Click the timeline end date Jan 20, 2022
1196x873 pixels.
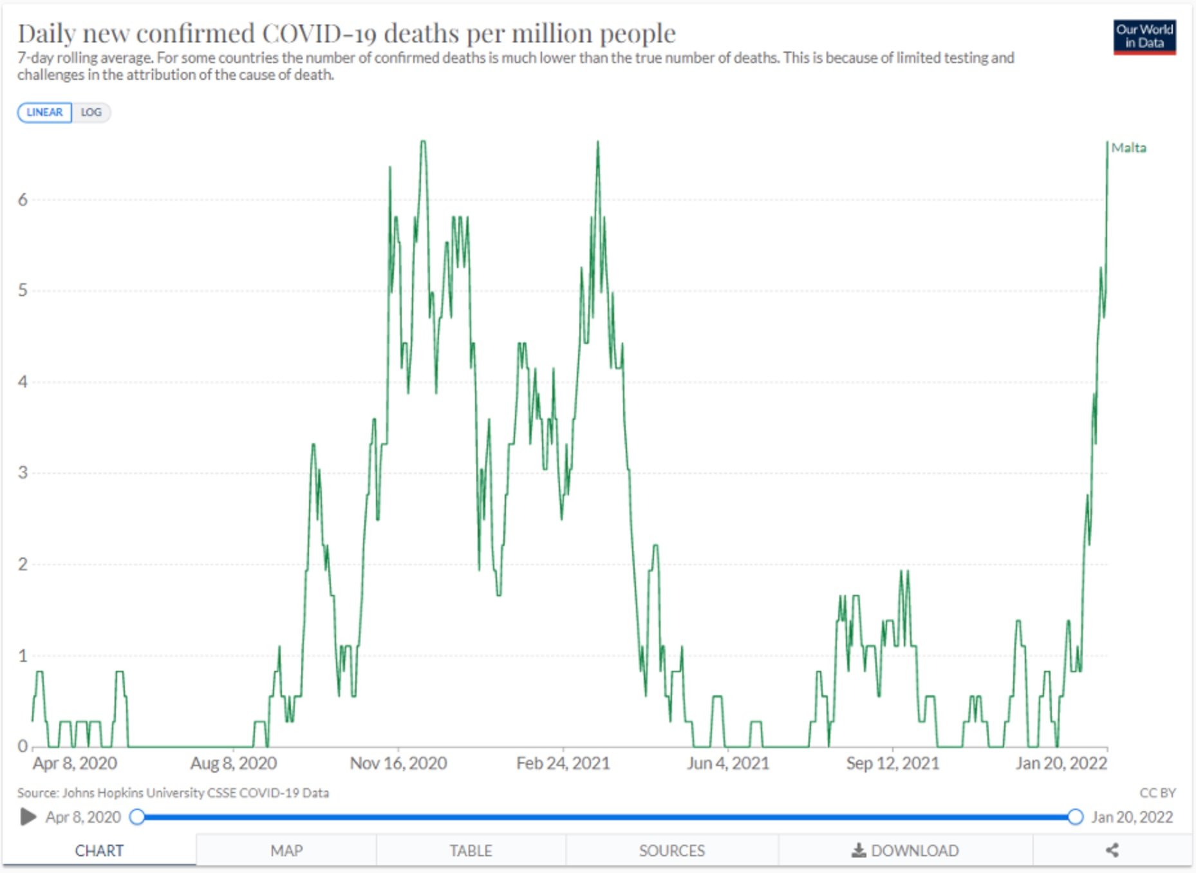[x=1132, y=817]
